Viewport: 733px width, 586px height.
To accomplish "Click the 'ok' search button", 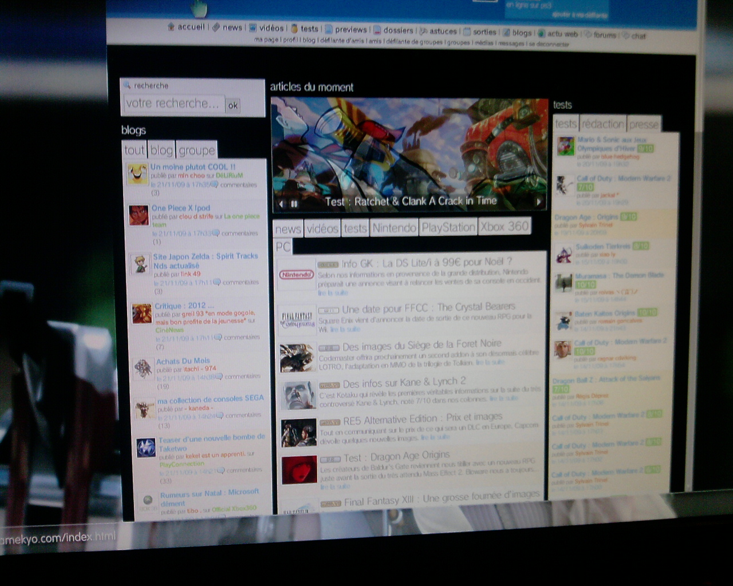I will [232, 105].
